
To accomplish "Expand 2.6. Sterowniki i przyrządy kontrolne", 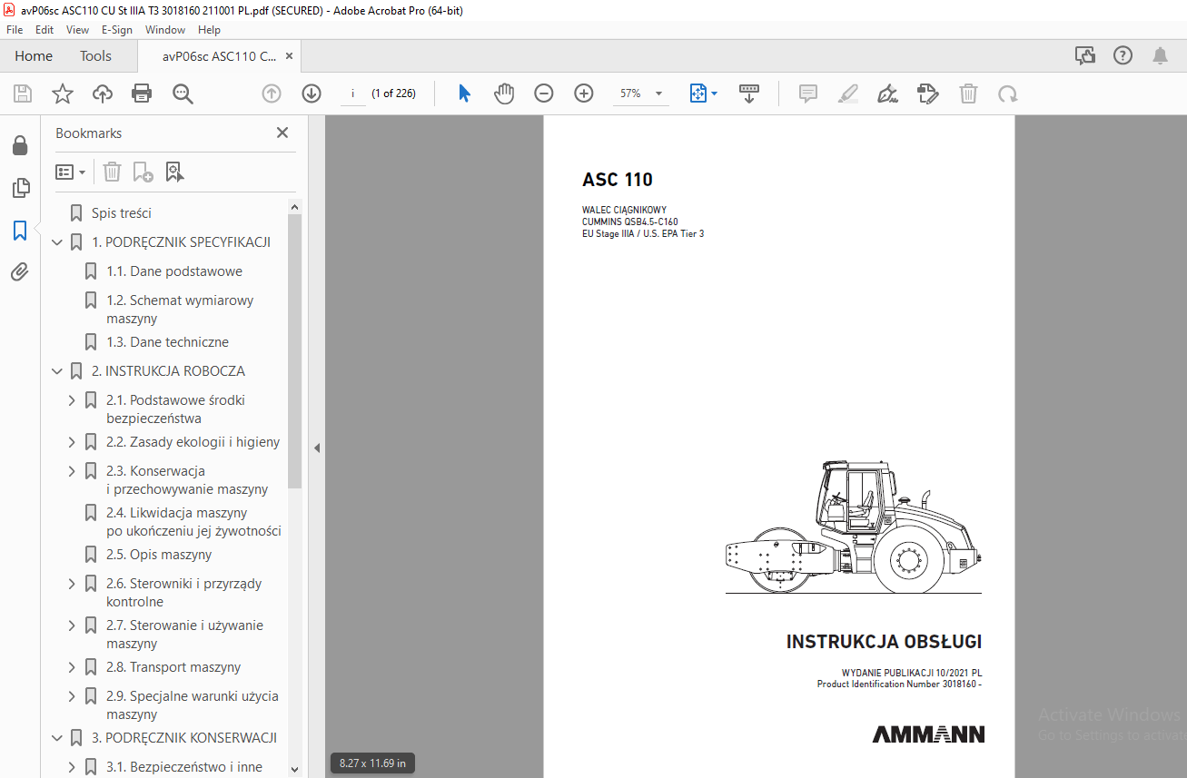I will (72, 584).
